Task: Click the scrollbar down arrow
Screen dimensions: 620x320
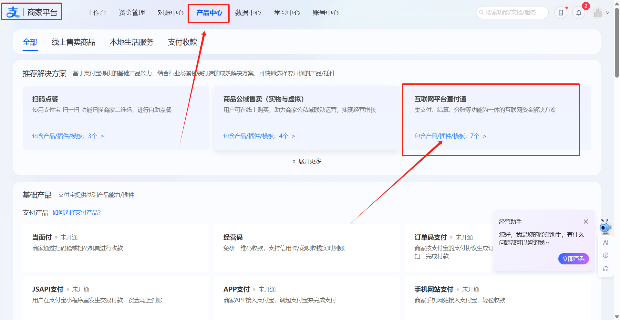Action: [x=617, y=317]
